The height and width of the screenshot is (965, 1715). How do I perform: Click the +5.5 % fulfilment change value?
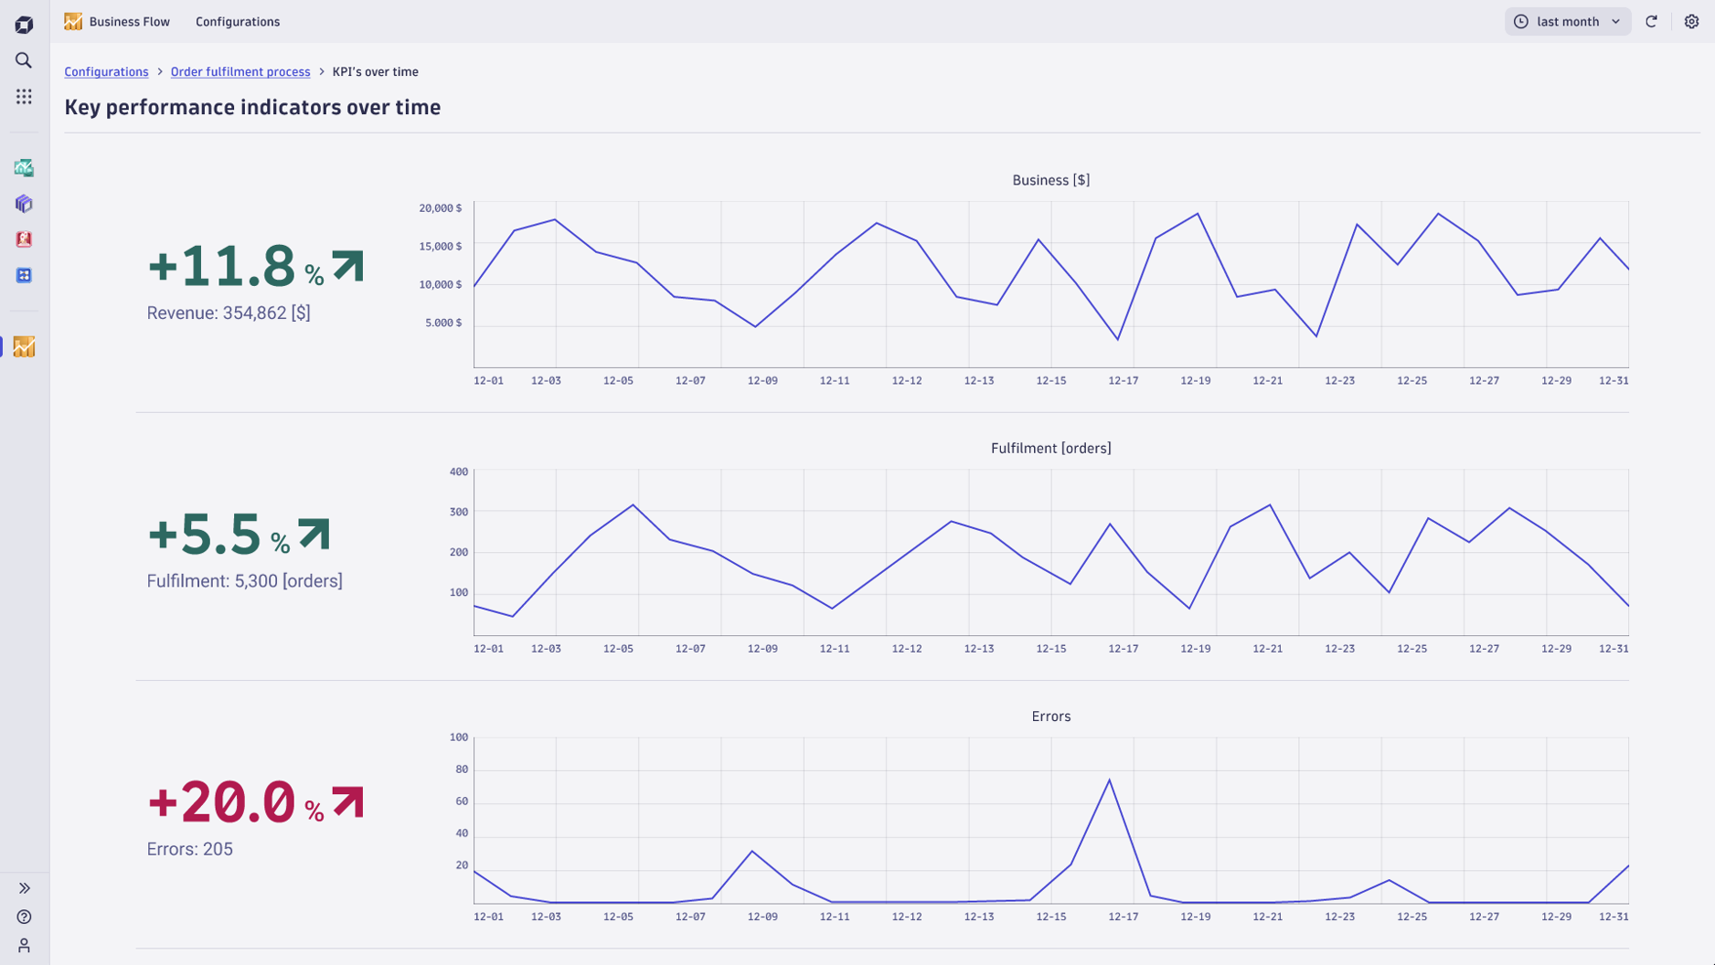[218, 533]
